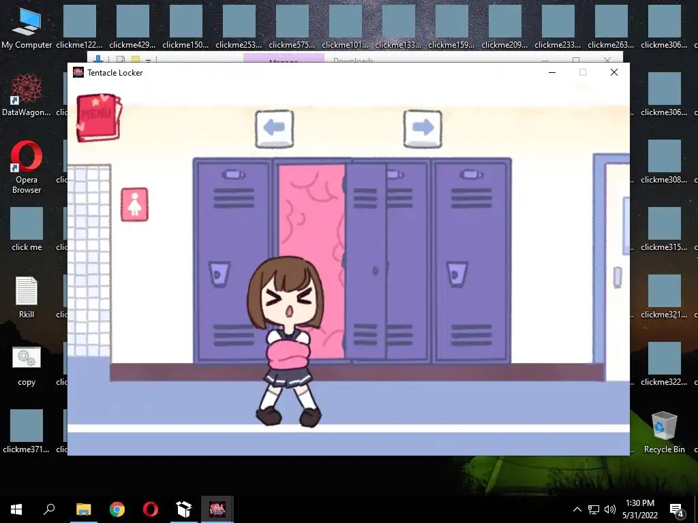Open the network status tray icon

pos(594,509)
